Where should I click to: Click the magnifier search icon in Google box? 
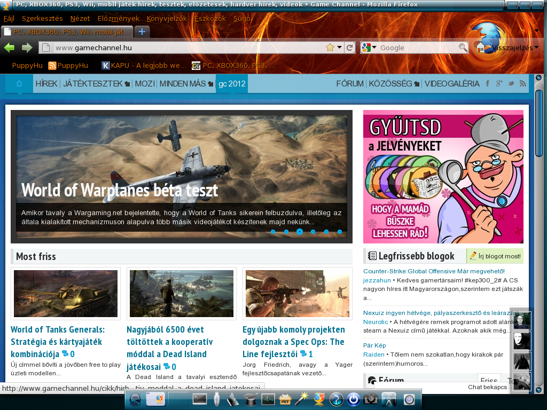[463, 48]
